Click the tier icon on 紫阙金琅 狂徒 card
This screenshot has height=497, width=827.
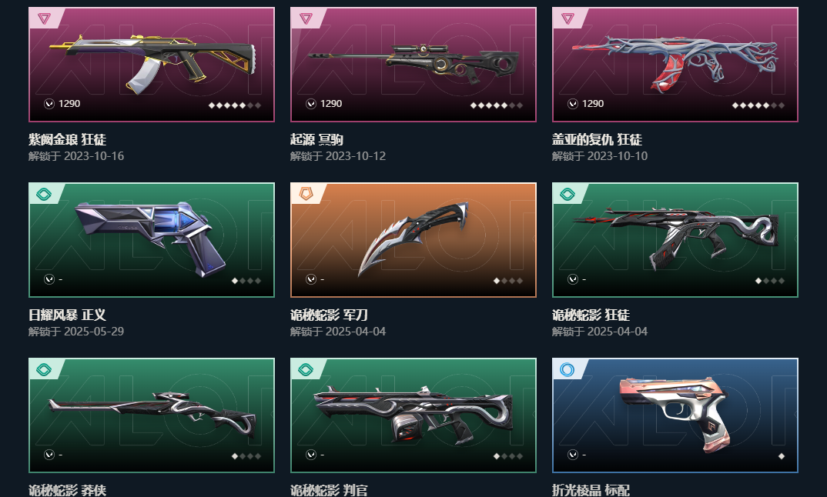pos(45,19)
